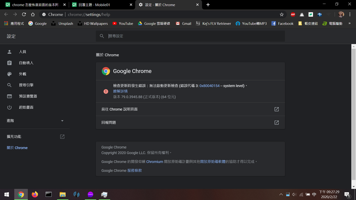Open the Facebook bookmark

(282, 23)
